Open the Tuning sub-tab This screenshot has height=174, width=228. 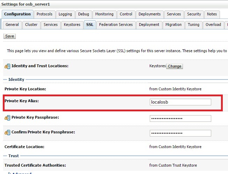coord(193,25)
